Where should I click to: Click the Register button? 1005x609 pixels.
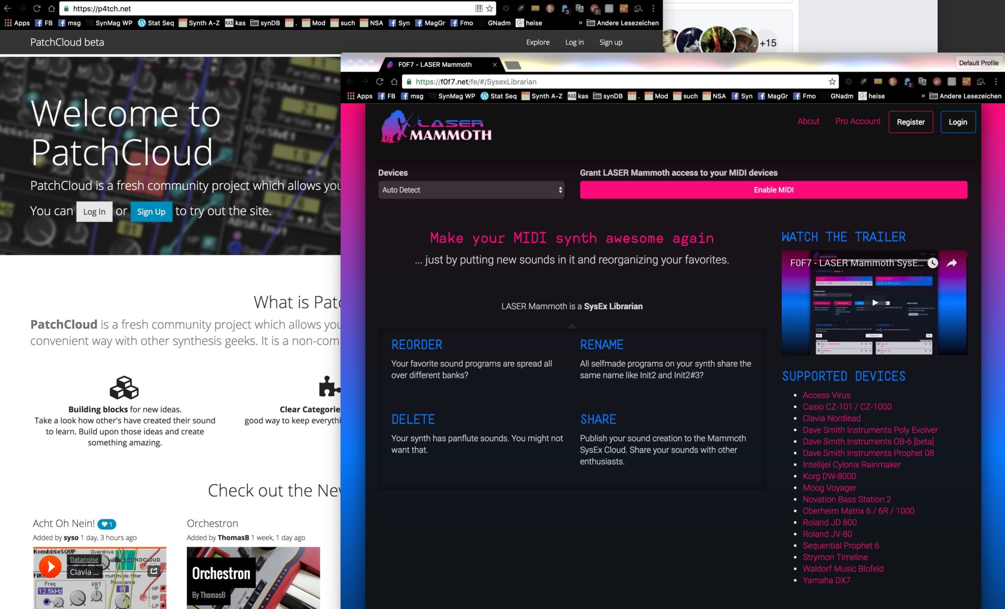(910, 122)
